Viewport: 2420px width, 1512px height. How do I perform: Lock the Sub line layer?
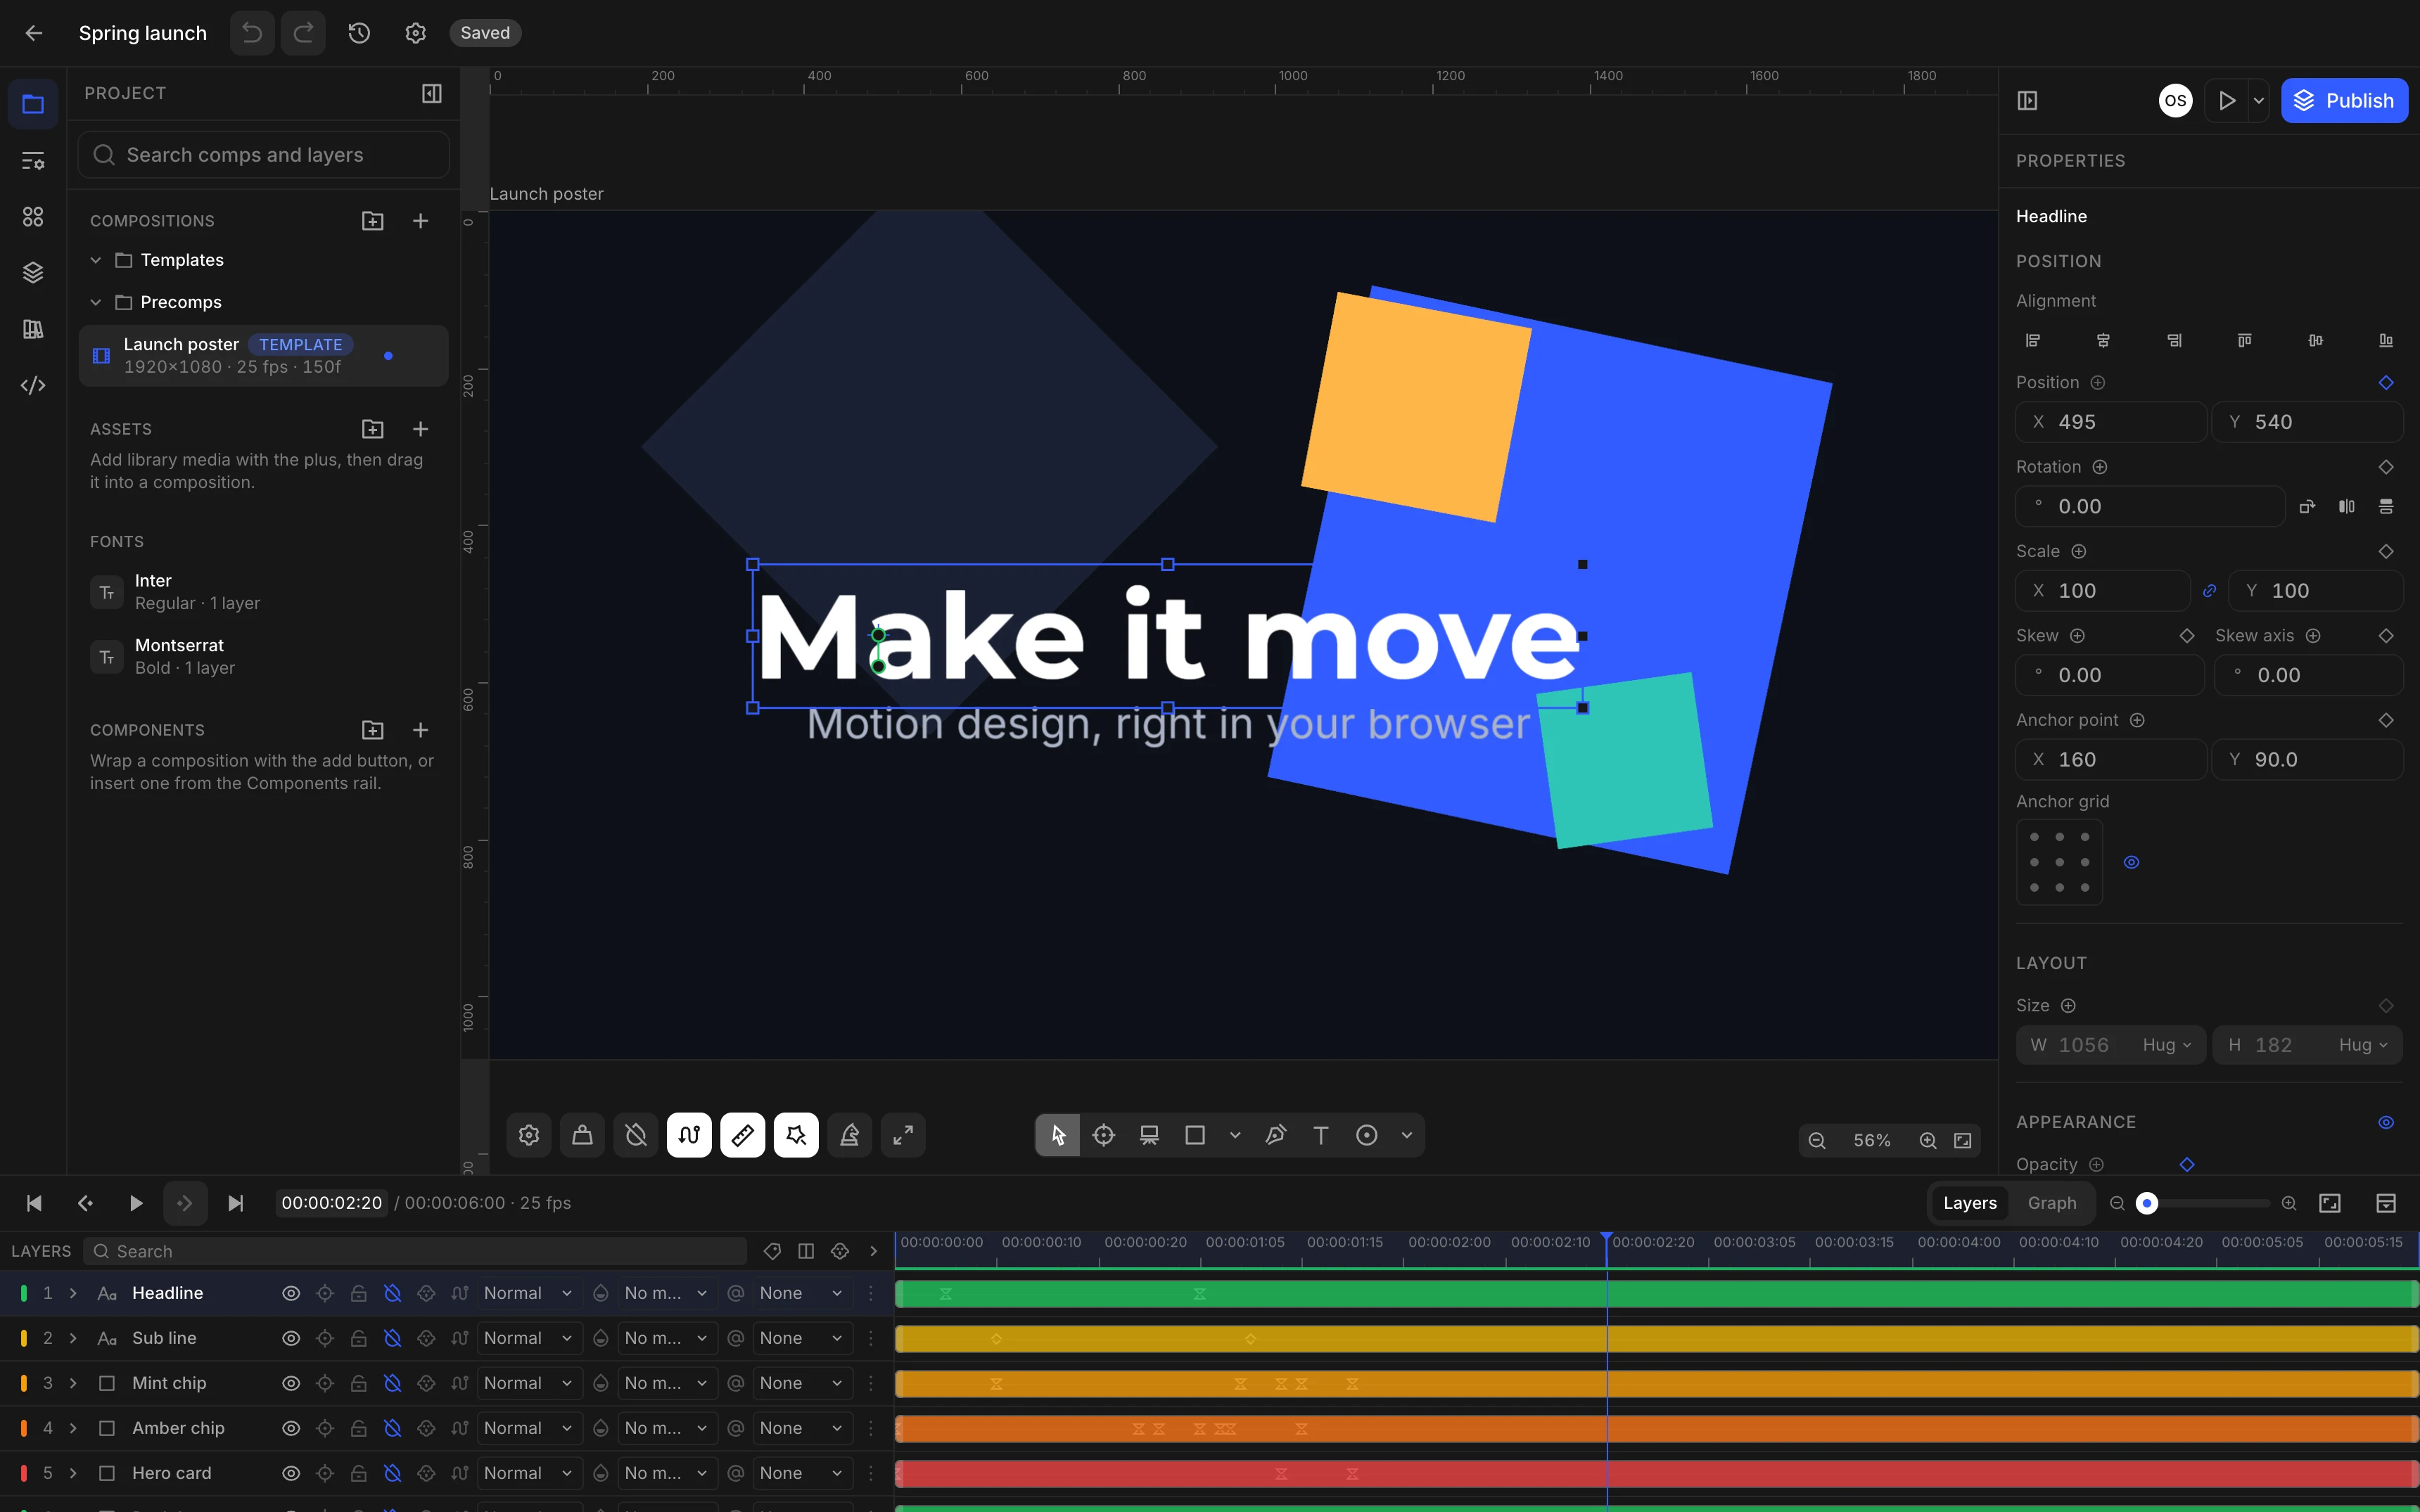[x=358, y=1338]
